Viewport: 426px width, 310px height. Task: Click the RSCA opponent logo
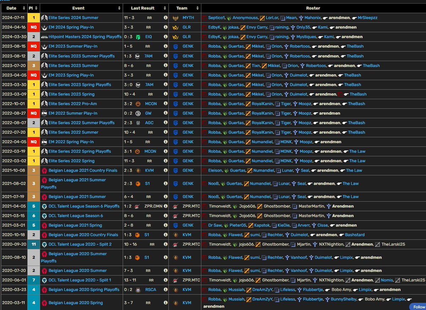[138, 289]
